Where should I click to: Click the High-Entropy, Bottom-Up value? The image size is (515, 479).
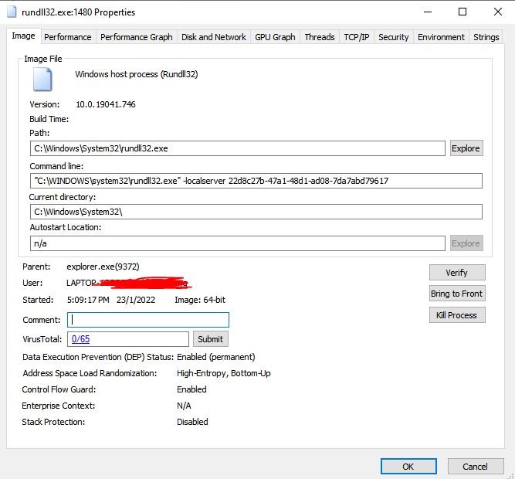tap(224, 373)
